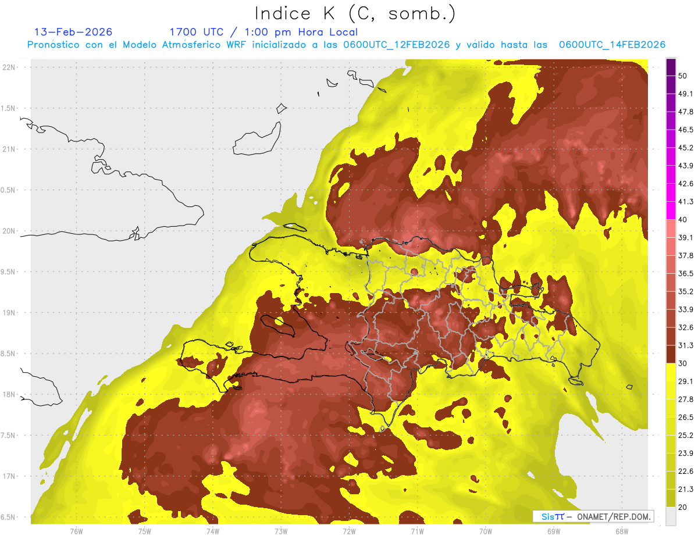The image size is (698, 539).
Task: Click the '36.5' color scale value
Action: (686, 273)
